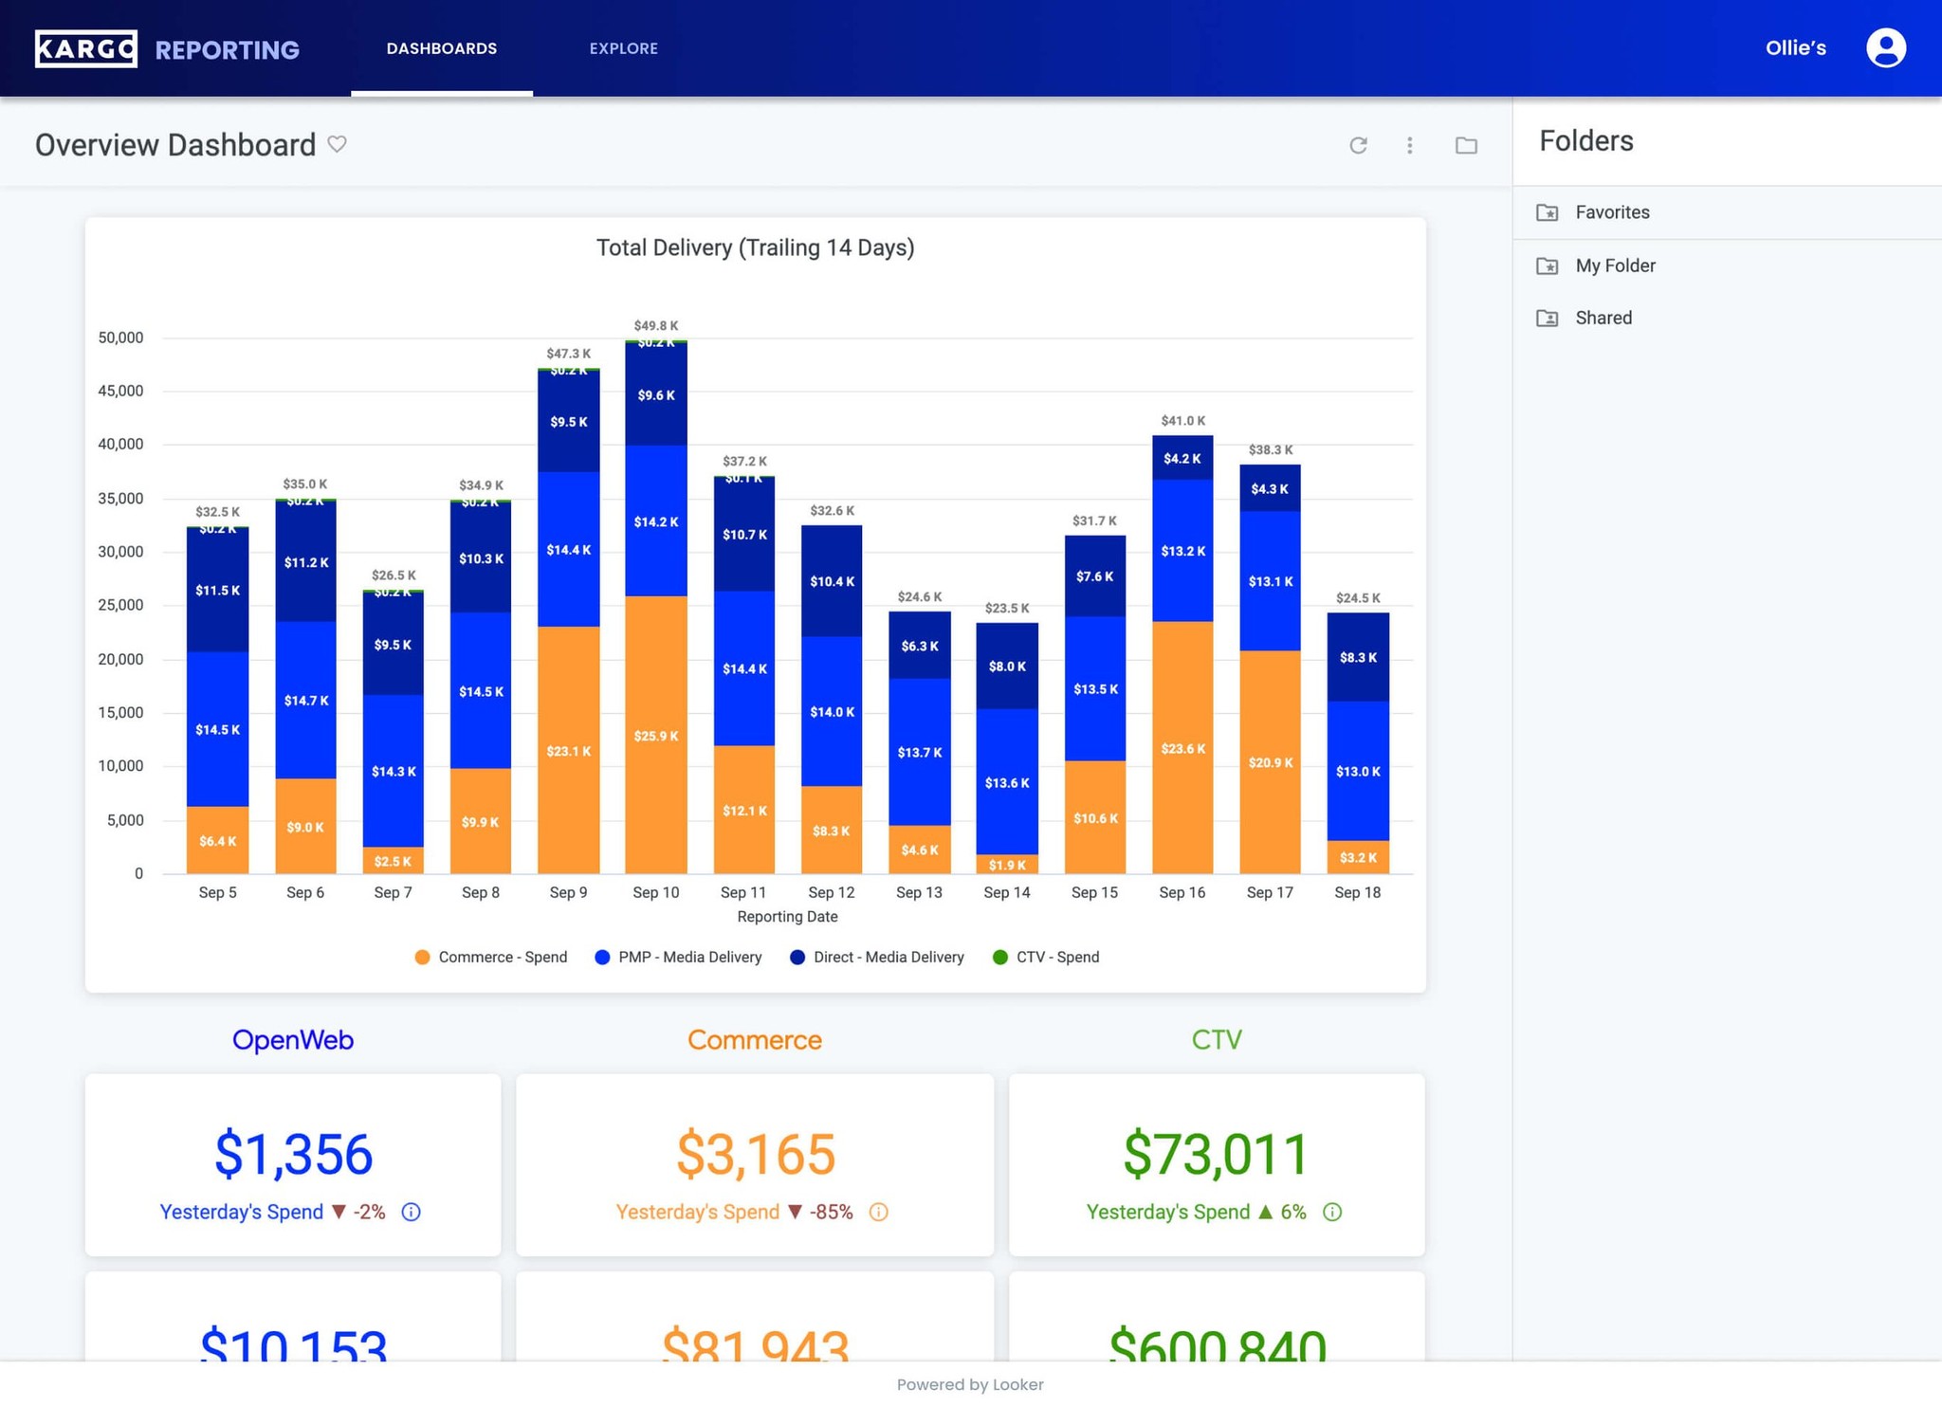The image size is (1942, 1407).
Task: Click the Kargo logo
Action: tap(85, 48)
